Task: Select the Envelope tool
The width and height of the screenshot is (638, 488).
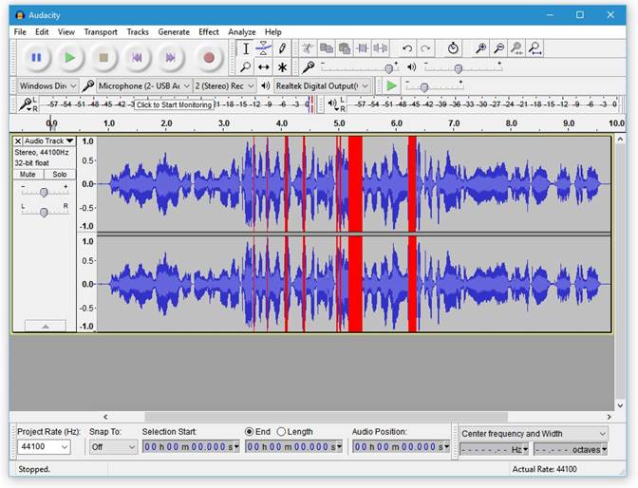Action: [264, 48]
